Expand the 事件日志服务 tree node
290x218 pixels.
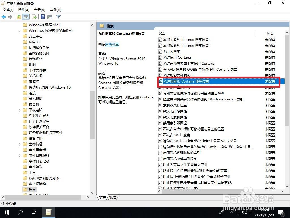20,156
